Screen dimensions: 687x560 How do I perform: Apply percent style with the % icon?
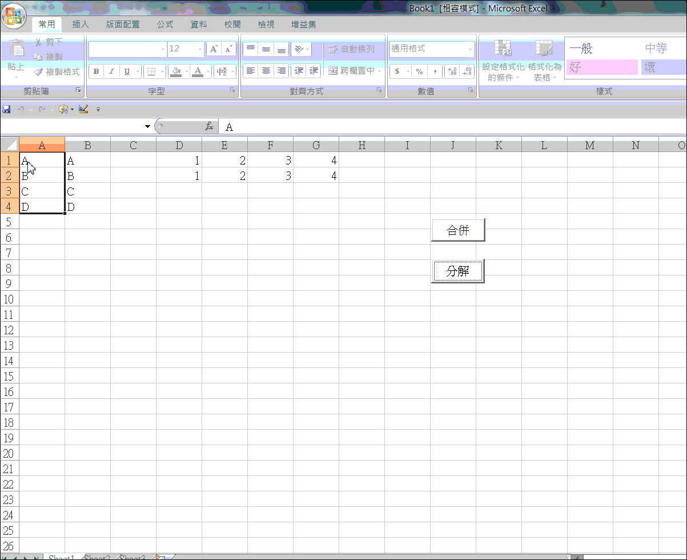pos(419,71)
